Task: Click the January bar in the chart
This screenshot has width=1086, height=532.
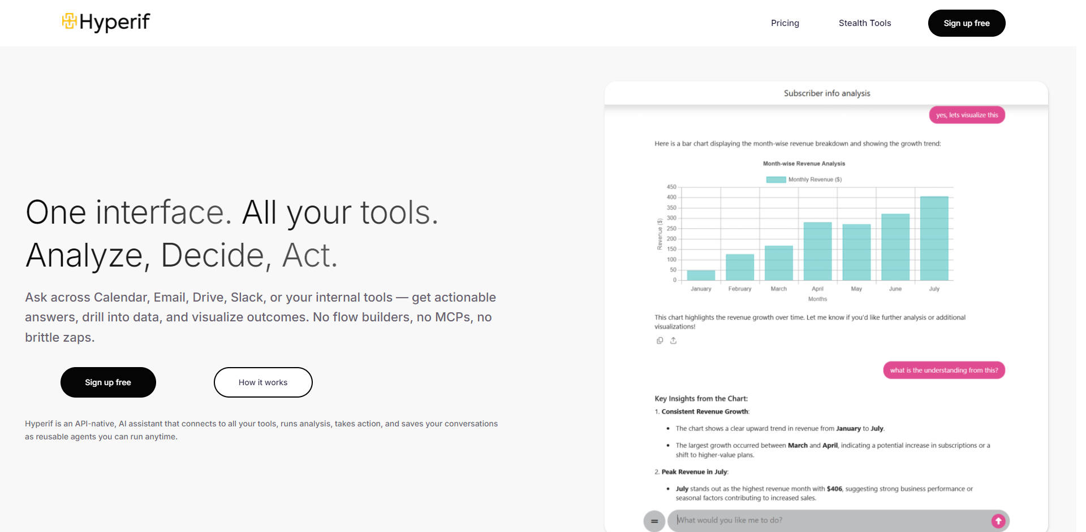Action: click(701, 275)
